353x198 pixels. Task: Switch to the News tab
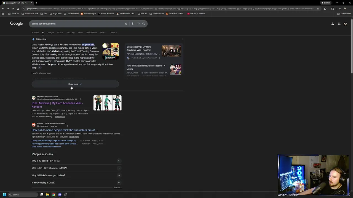80,32
